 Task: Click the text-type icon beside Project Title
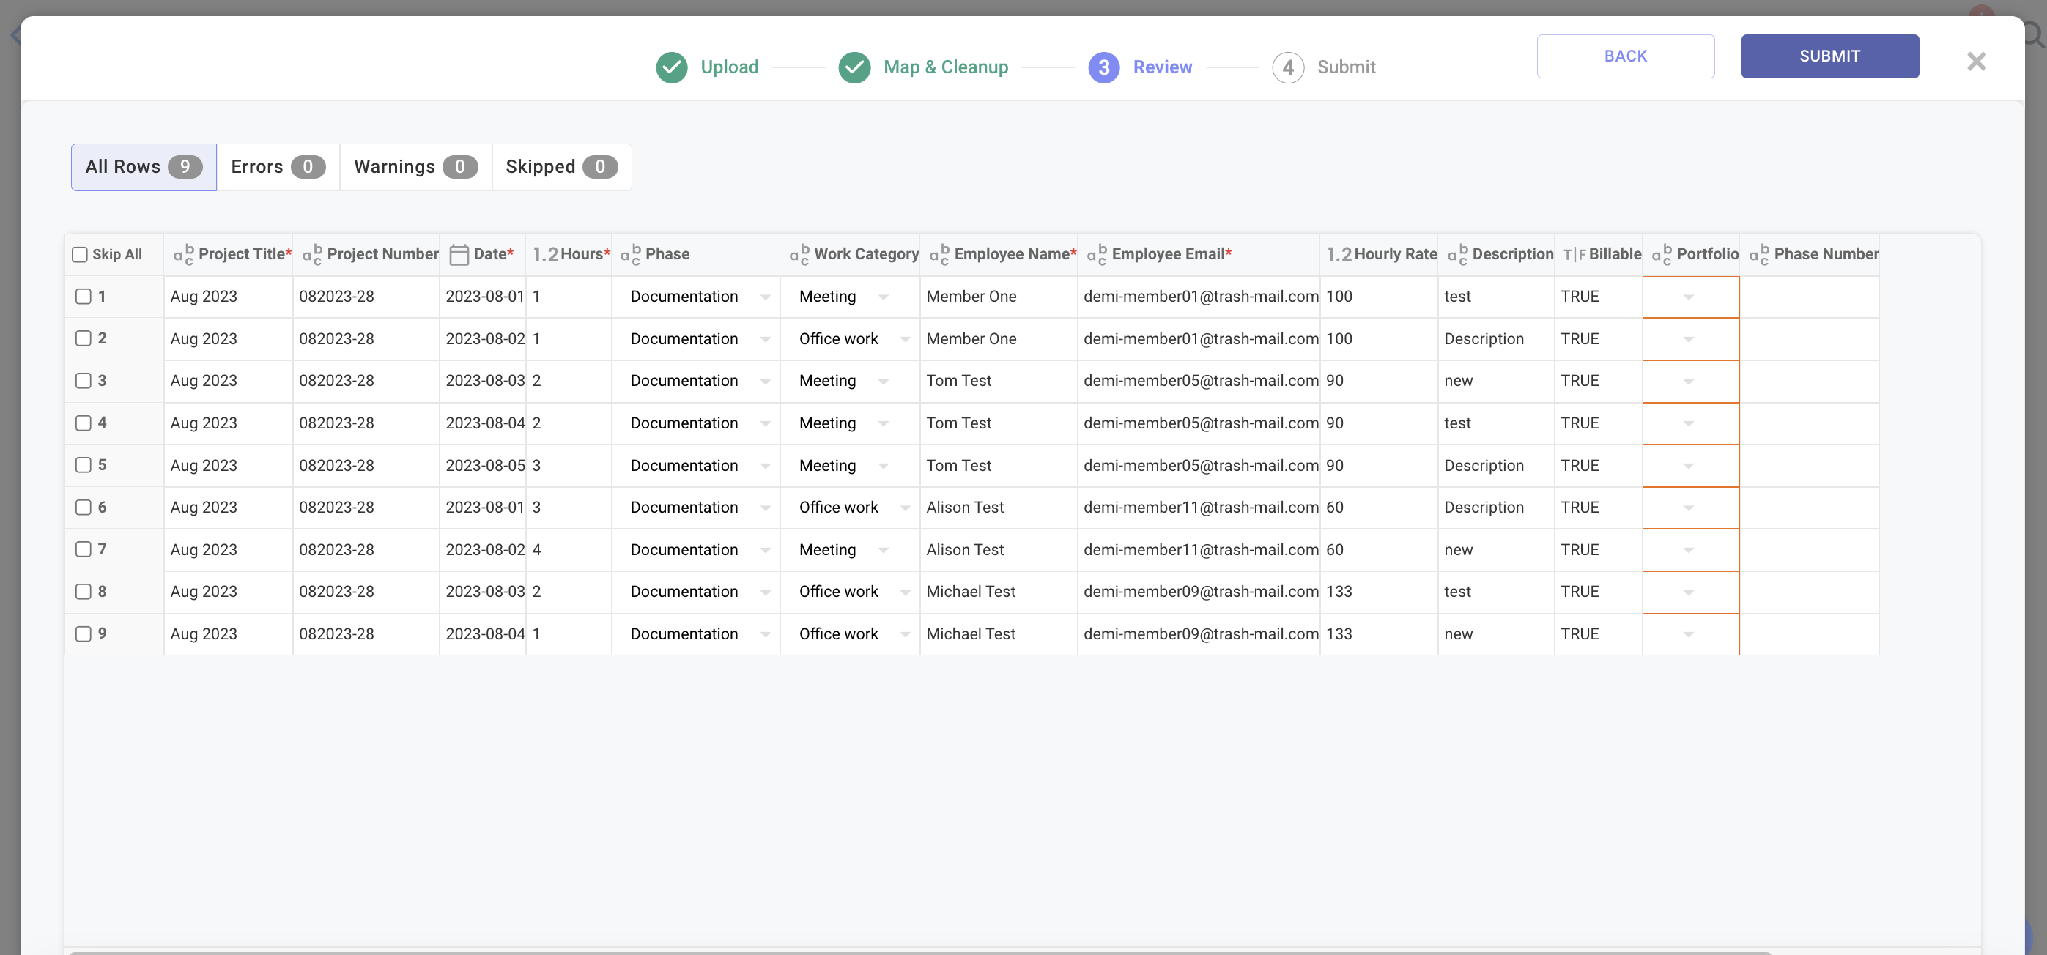(x=184, y=254)
